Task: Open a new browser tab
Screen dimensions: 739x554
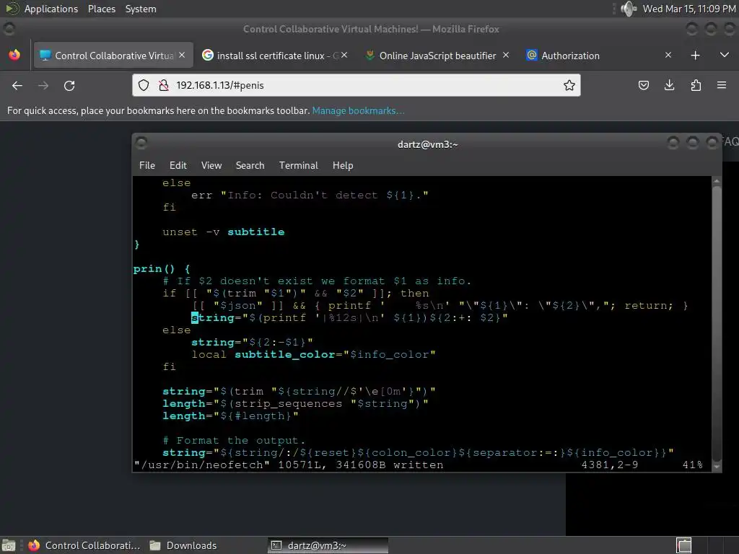Action: 695,56
